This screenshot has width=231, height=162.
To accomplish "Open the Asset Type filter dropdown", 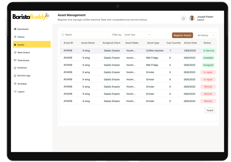I will 137,35.
